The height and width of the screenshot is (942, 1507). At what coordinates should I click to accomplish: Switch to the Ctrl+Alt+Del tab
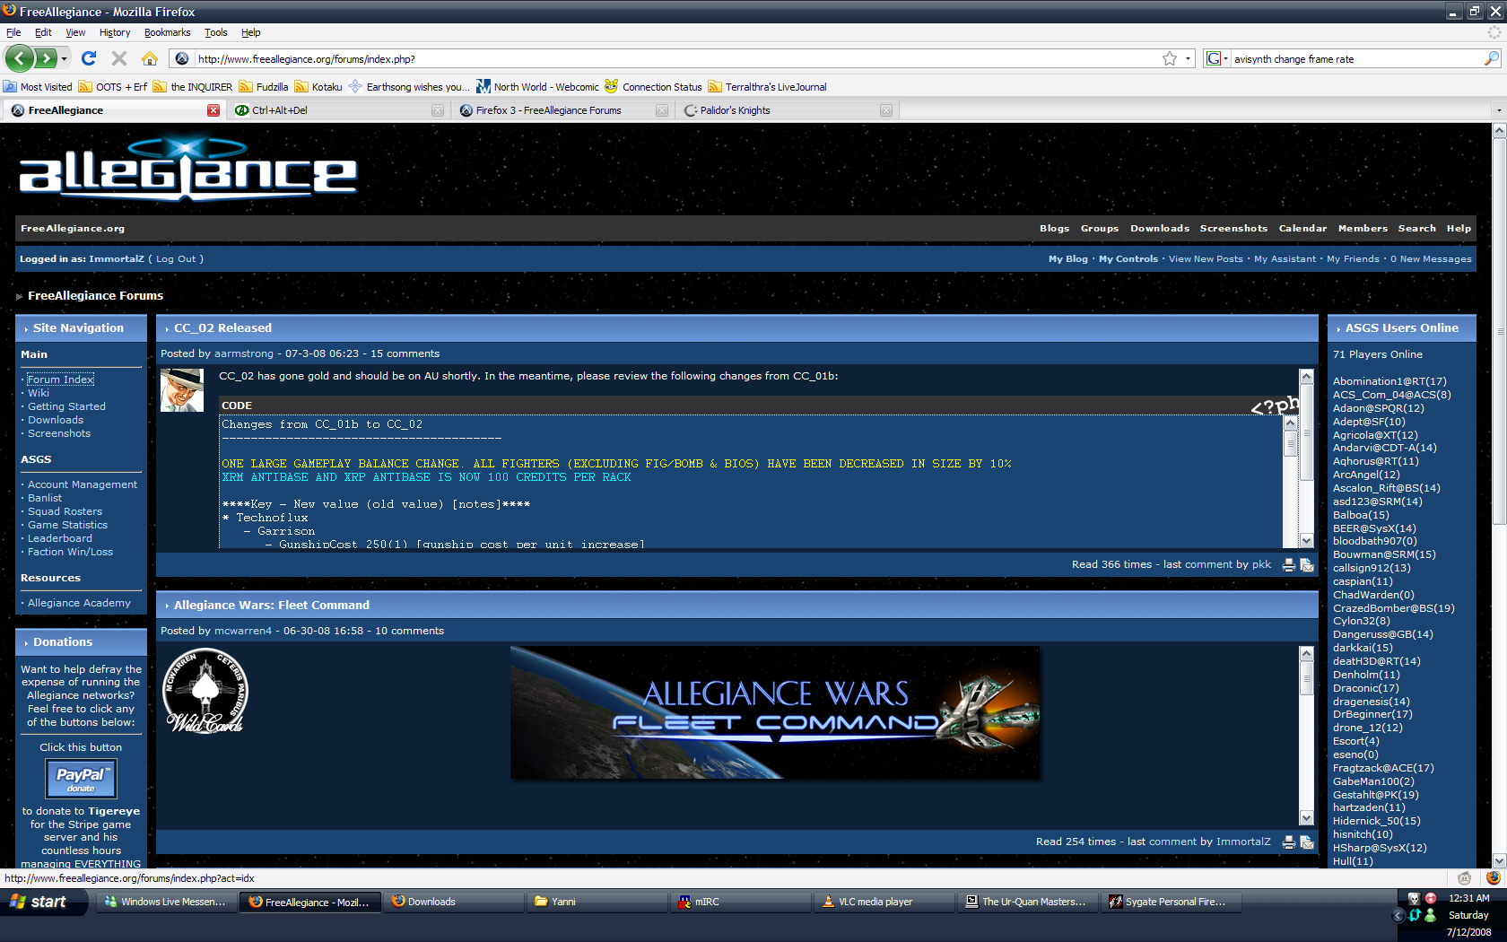[x=280, y=110]
